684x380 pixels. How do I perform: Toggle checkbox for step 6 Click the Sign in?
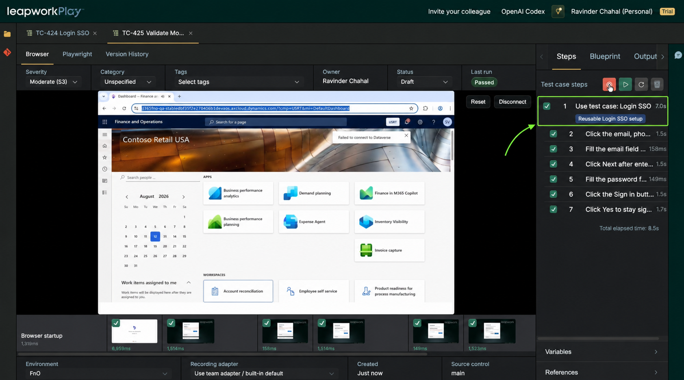point(553,194)
